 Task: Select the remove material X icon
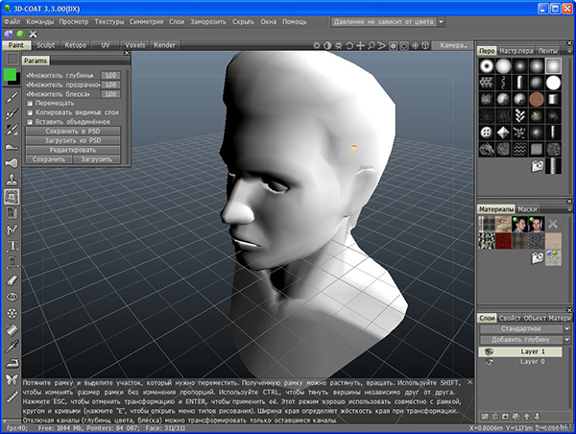[553, 224]
